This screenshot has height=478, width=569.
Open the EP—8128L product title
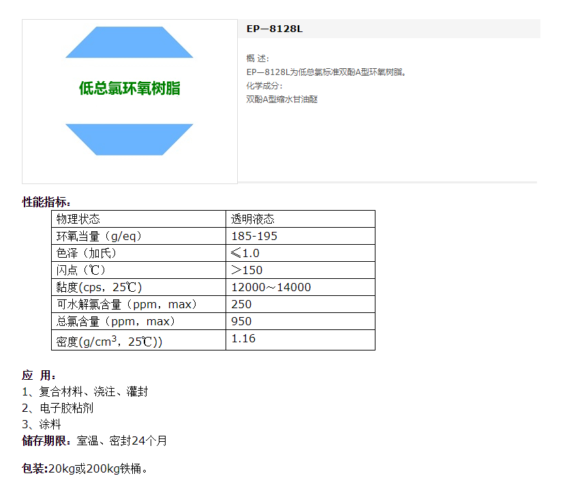pyautogui.click(x=274, y=29)
